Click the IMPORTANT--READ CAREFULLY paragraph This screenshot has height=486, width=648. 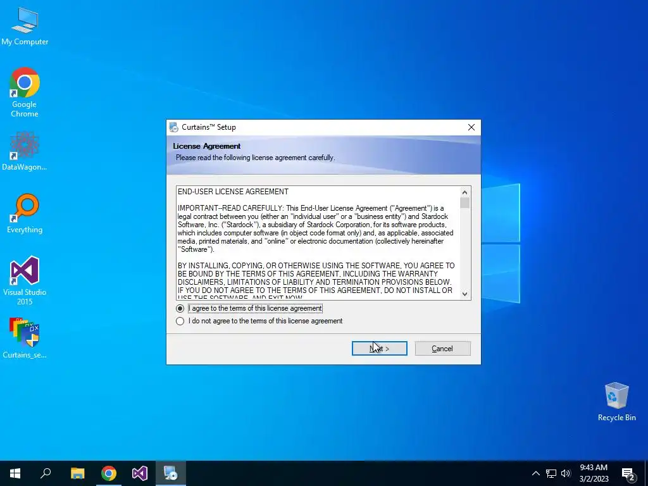point(315,228)
